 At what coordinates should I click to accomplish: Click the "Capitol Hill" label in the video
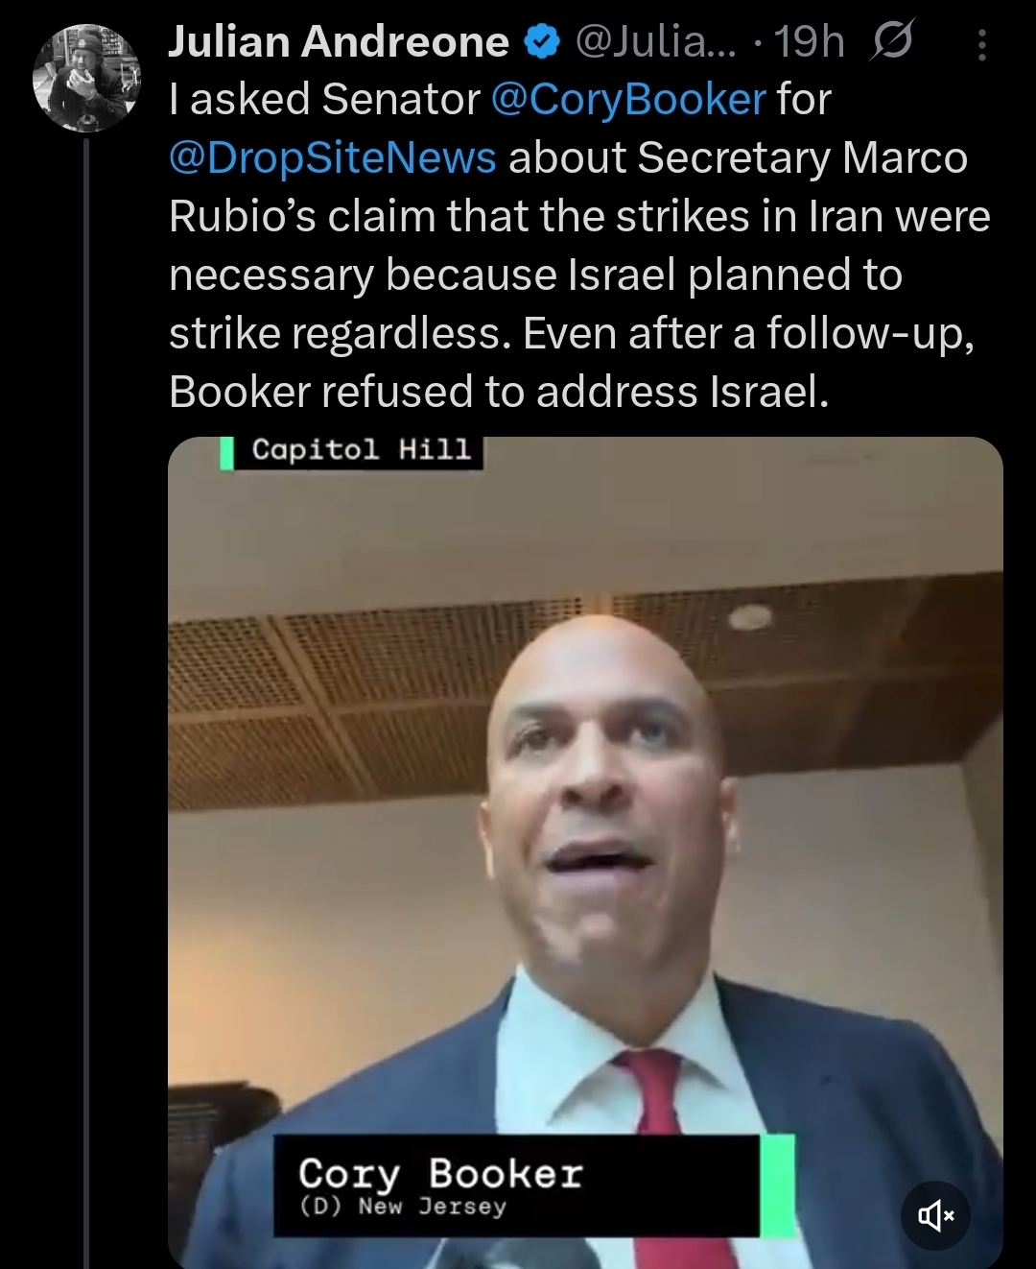[361, 450]
